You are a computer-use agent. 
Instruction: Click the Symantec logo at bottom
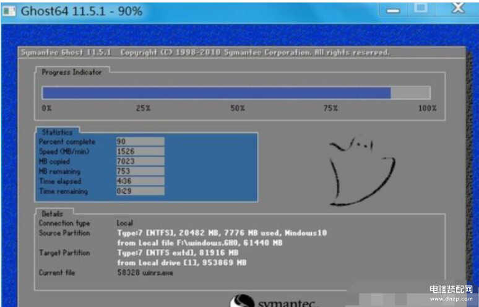[x=274, y=301]
